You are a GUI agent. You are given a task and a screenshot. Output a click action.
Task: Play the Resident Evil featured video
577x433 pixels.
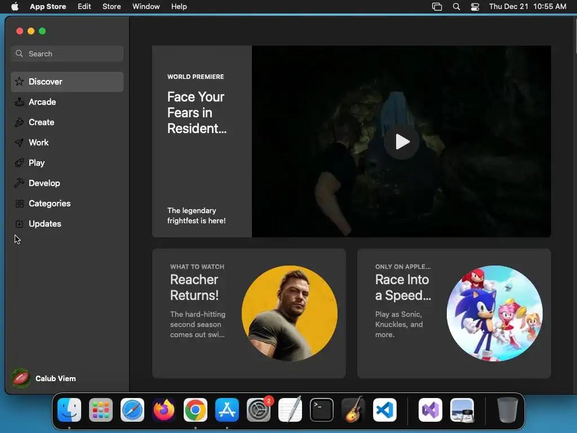[x=401, y=142]
